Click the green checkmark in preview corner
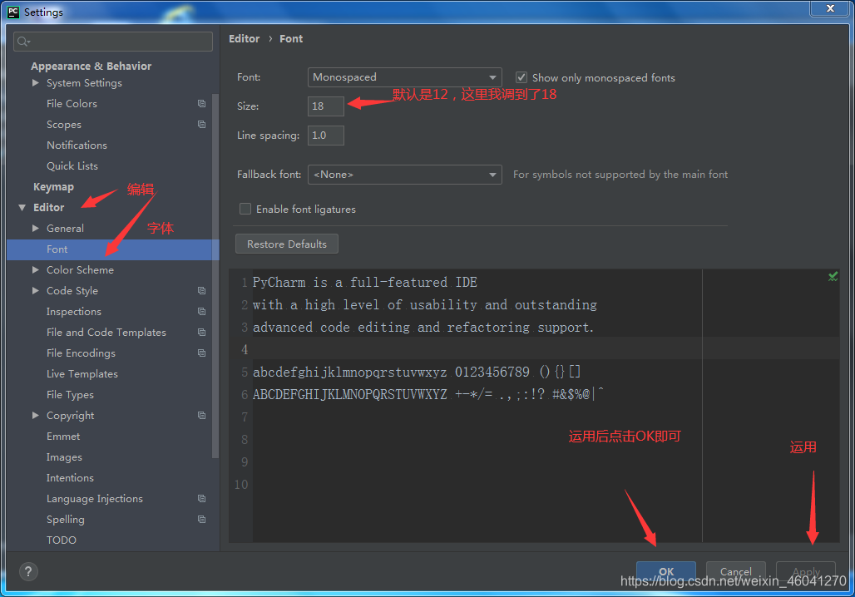Screen dimensions: 855x597 click(x=833, y=277)
